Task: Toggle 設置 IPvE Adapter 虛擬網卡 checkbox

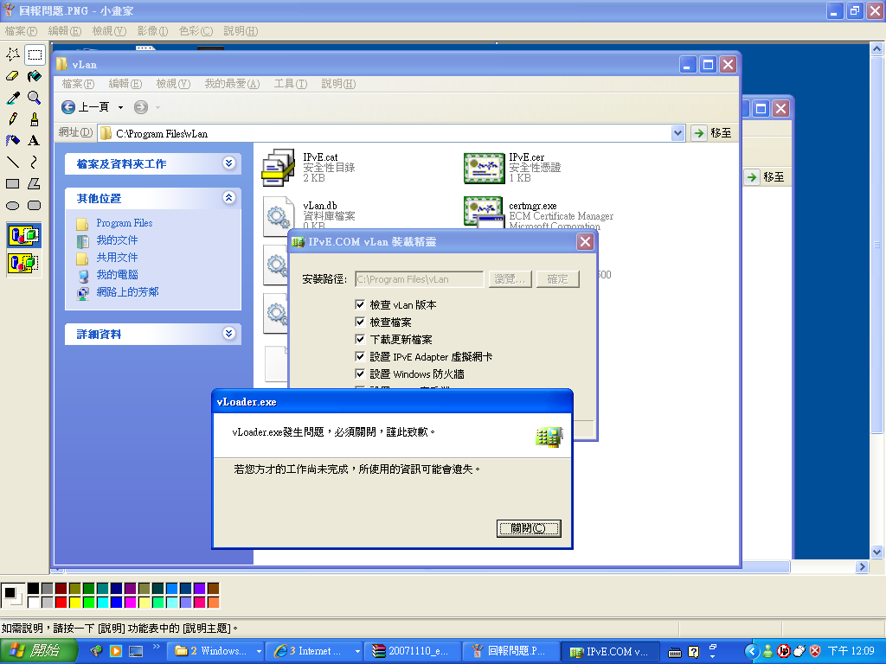Action: [360, 356]
